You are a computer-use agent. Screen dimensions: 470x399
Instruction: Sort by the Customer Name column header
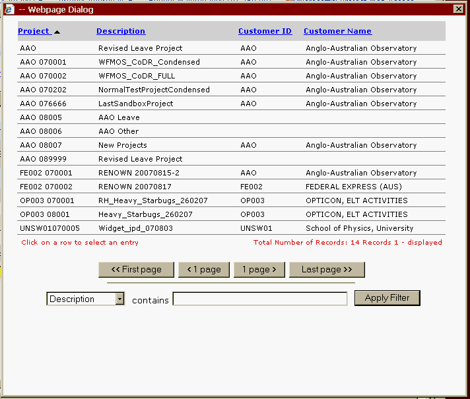click(x=338, y=31)
